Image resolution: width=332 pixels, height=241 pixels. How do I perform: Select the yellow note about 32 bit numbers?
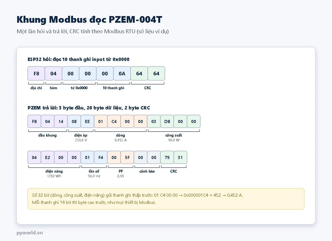166,199
